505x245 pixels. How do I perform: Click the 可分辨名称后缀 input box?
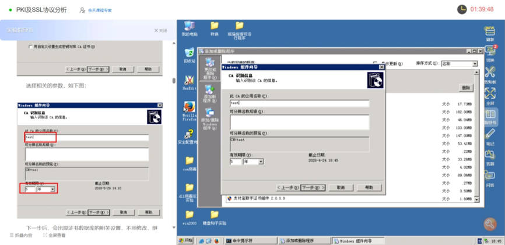tap(300, 122)
